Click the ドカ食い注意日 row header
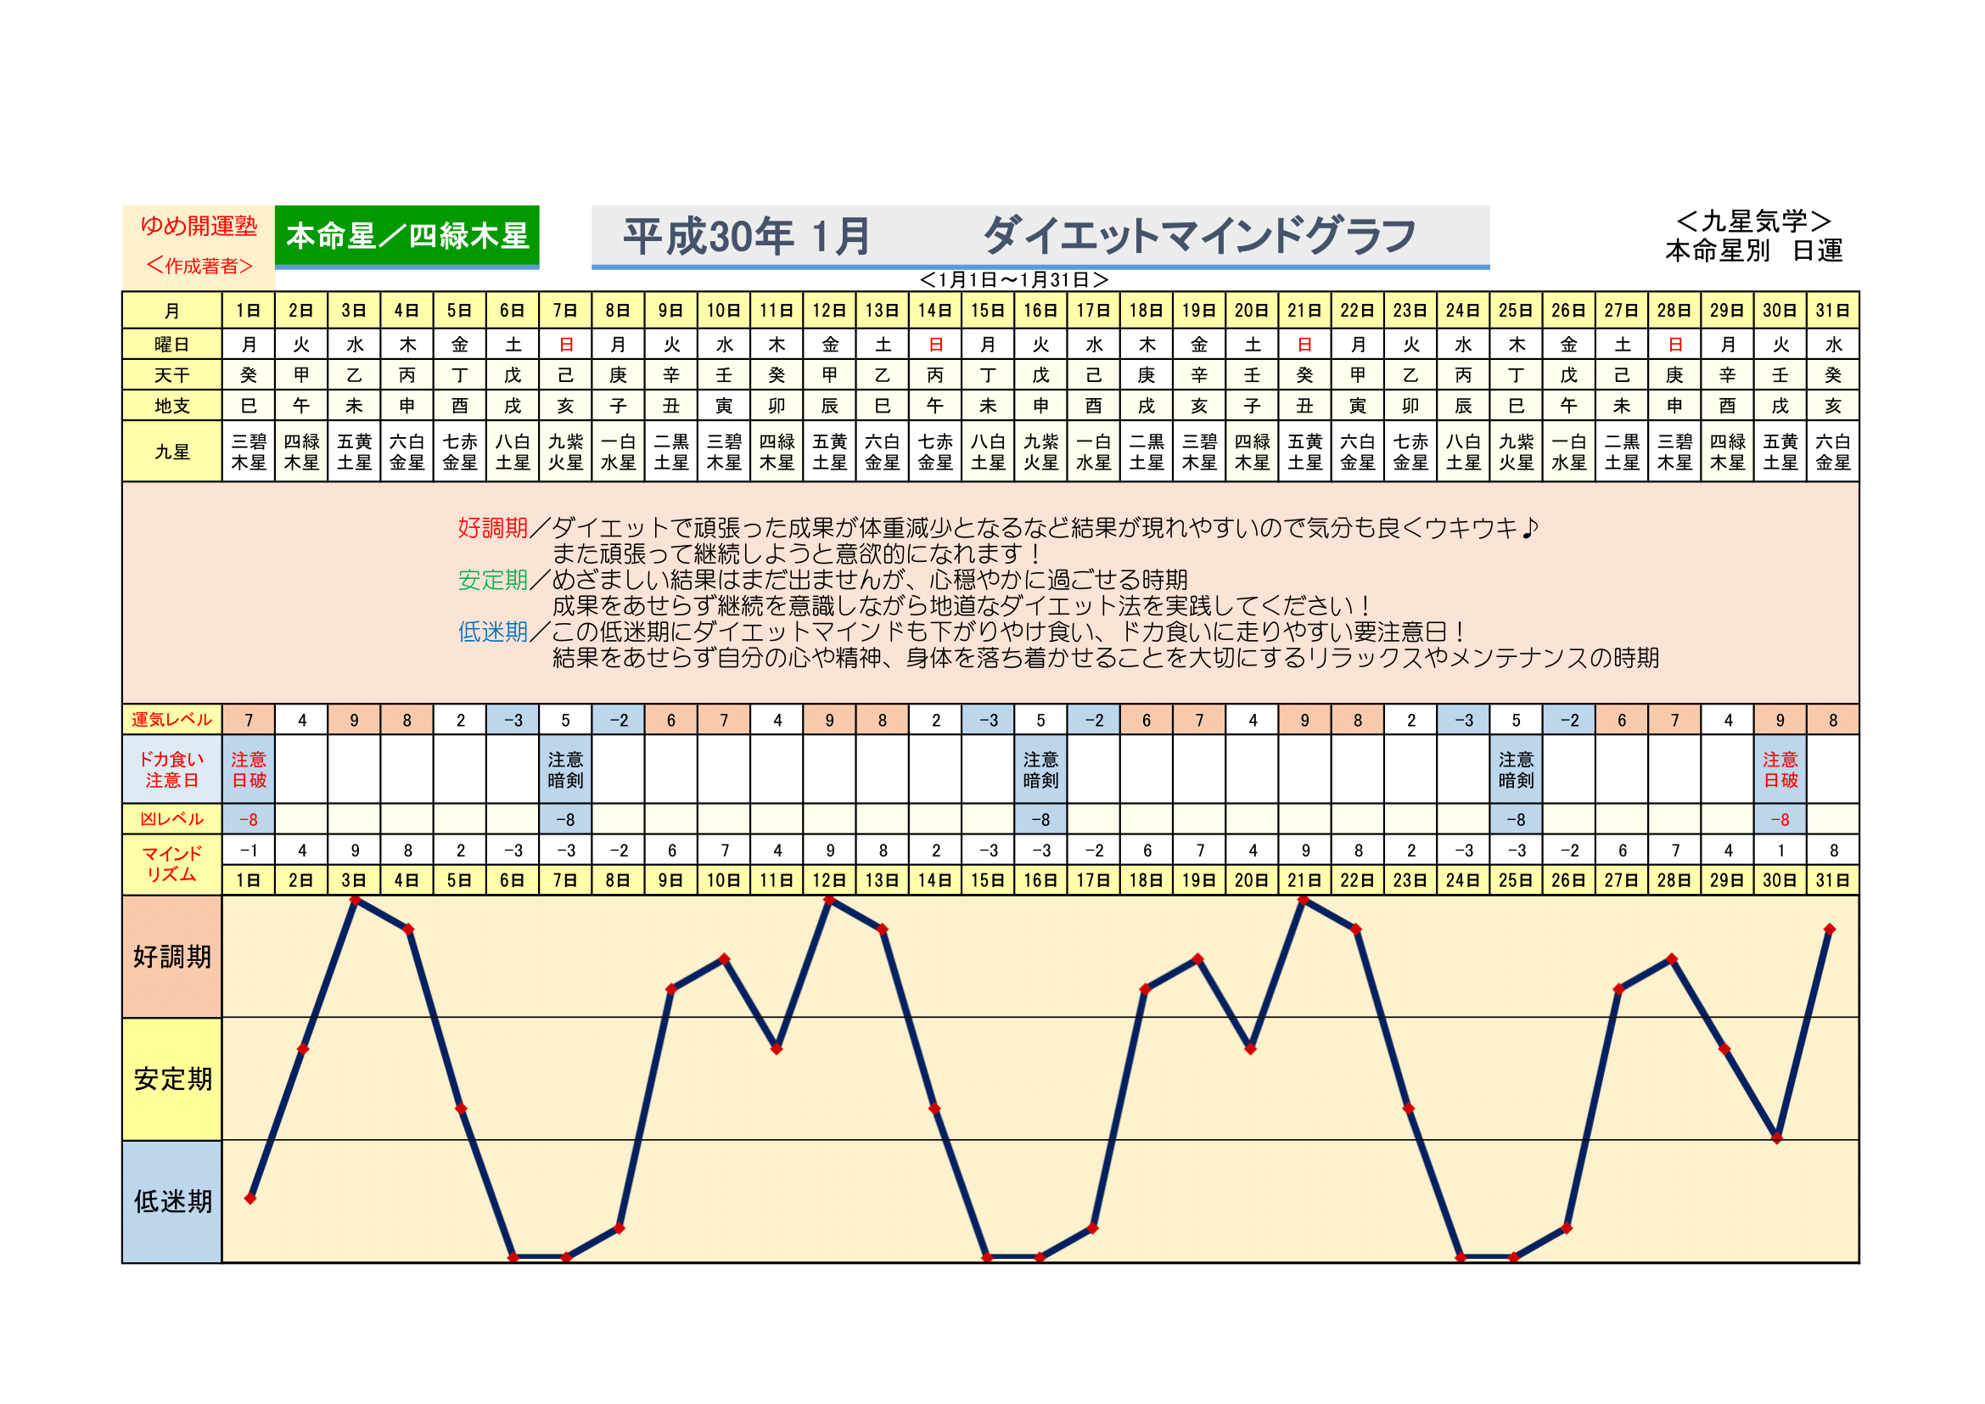The height and width of the screenshot is (1404, 1985). click(172, 769)
